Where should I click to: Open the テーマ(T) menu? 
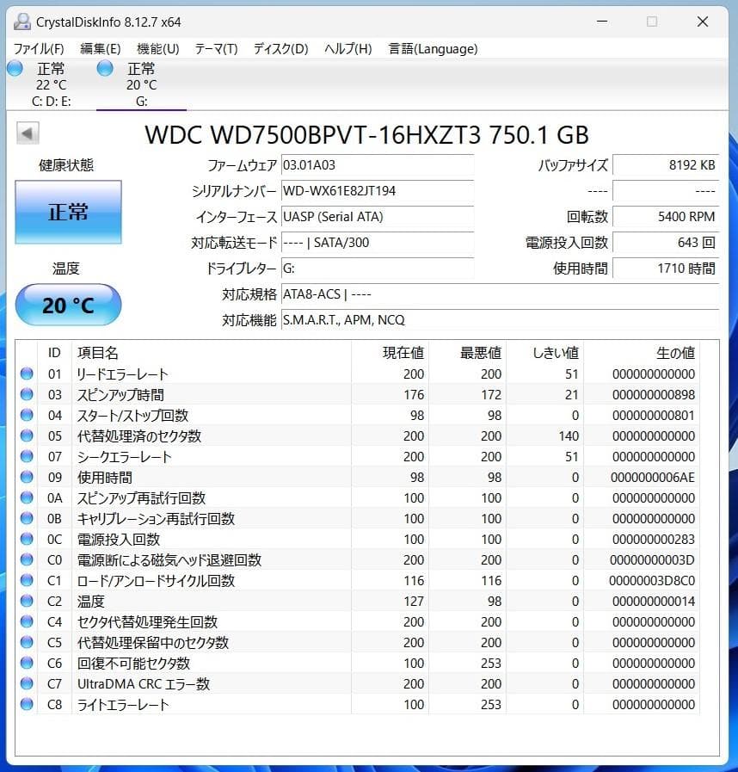tap(217, 49)
